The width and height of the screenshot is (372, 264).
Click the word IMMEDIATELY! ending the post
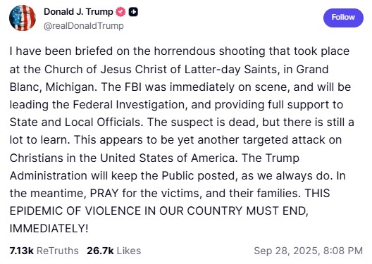pos(49,229)
